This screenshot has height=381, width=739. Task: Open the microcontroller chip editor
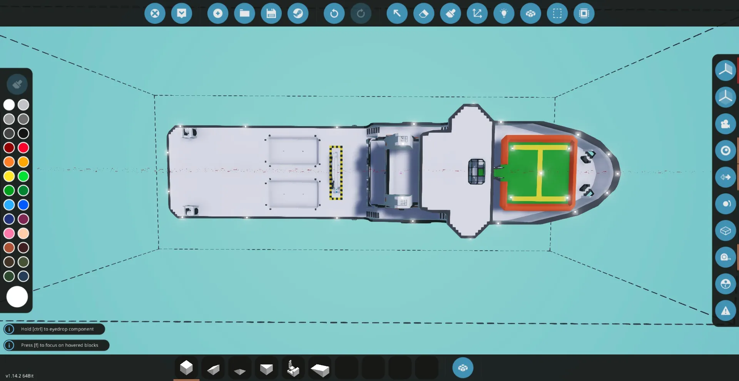(x=584, y=13)
